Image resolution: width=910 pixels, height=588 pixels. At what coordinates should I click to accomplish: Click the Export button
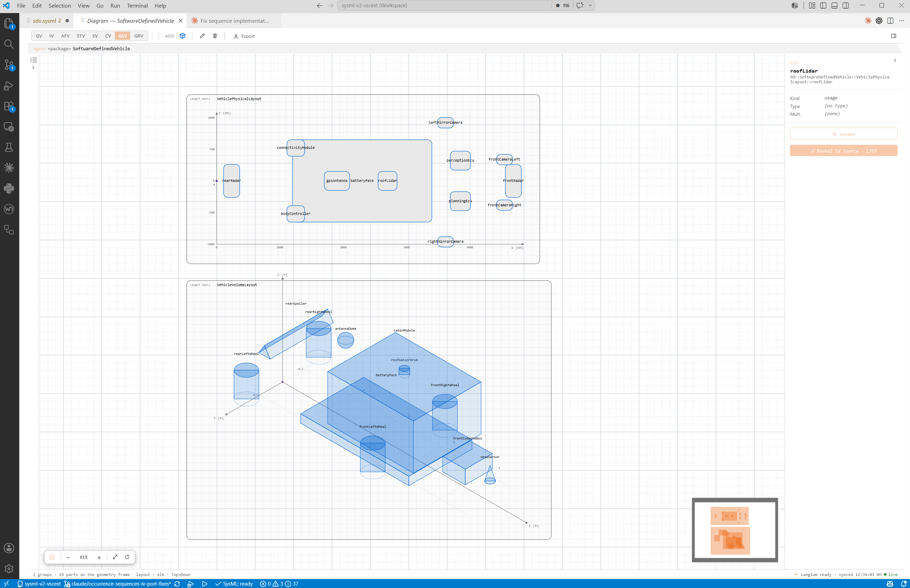[x=244, y=36]
